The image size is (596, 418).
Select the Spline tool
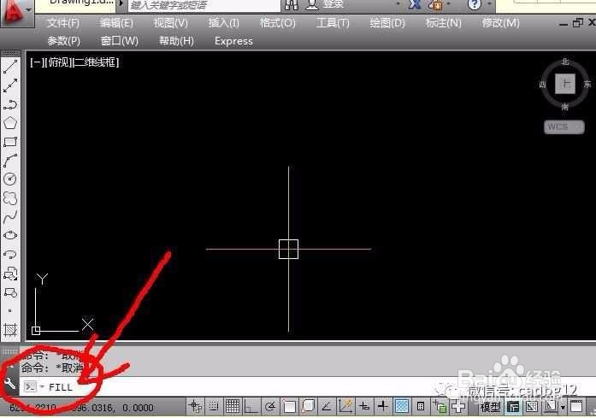point(10,216)
